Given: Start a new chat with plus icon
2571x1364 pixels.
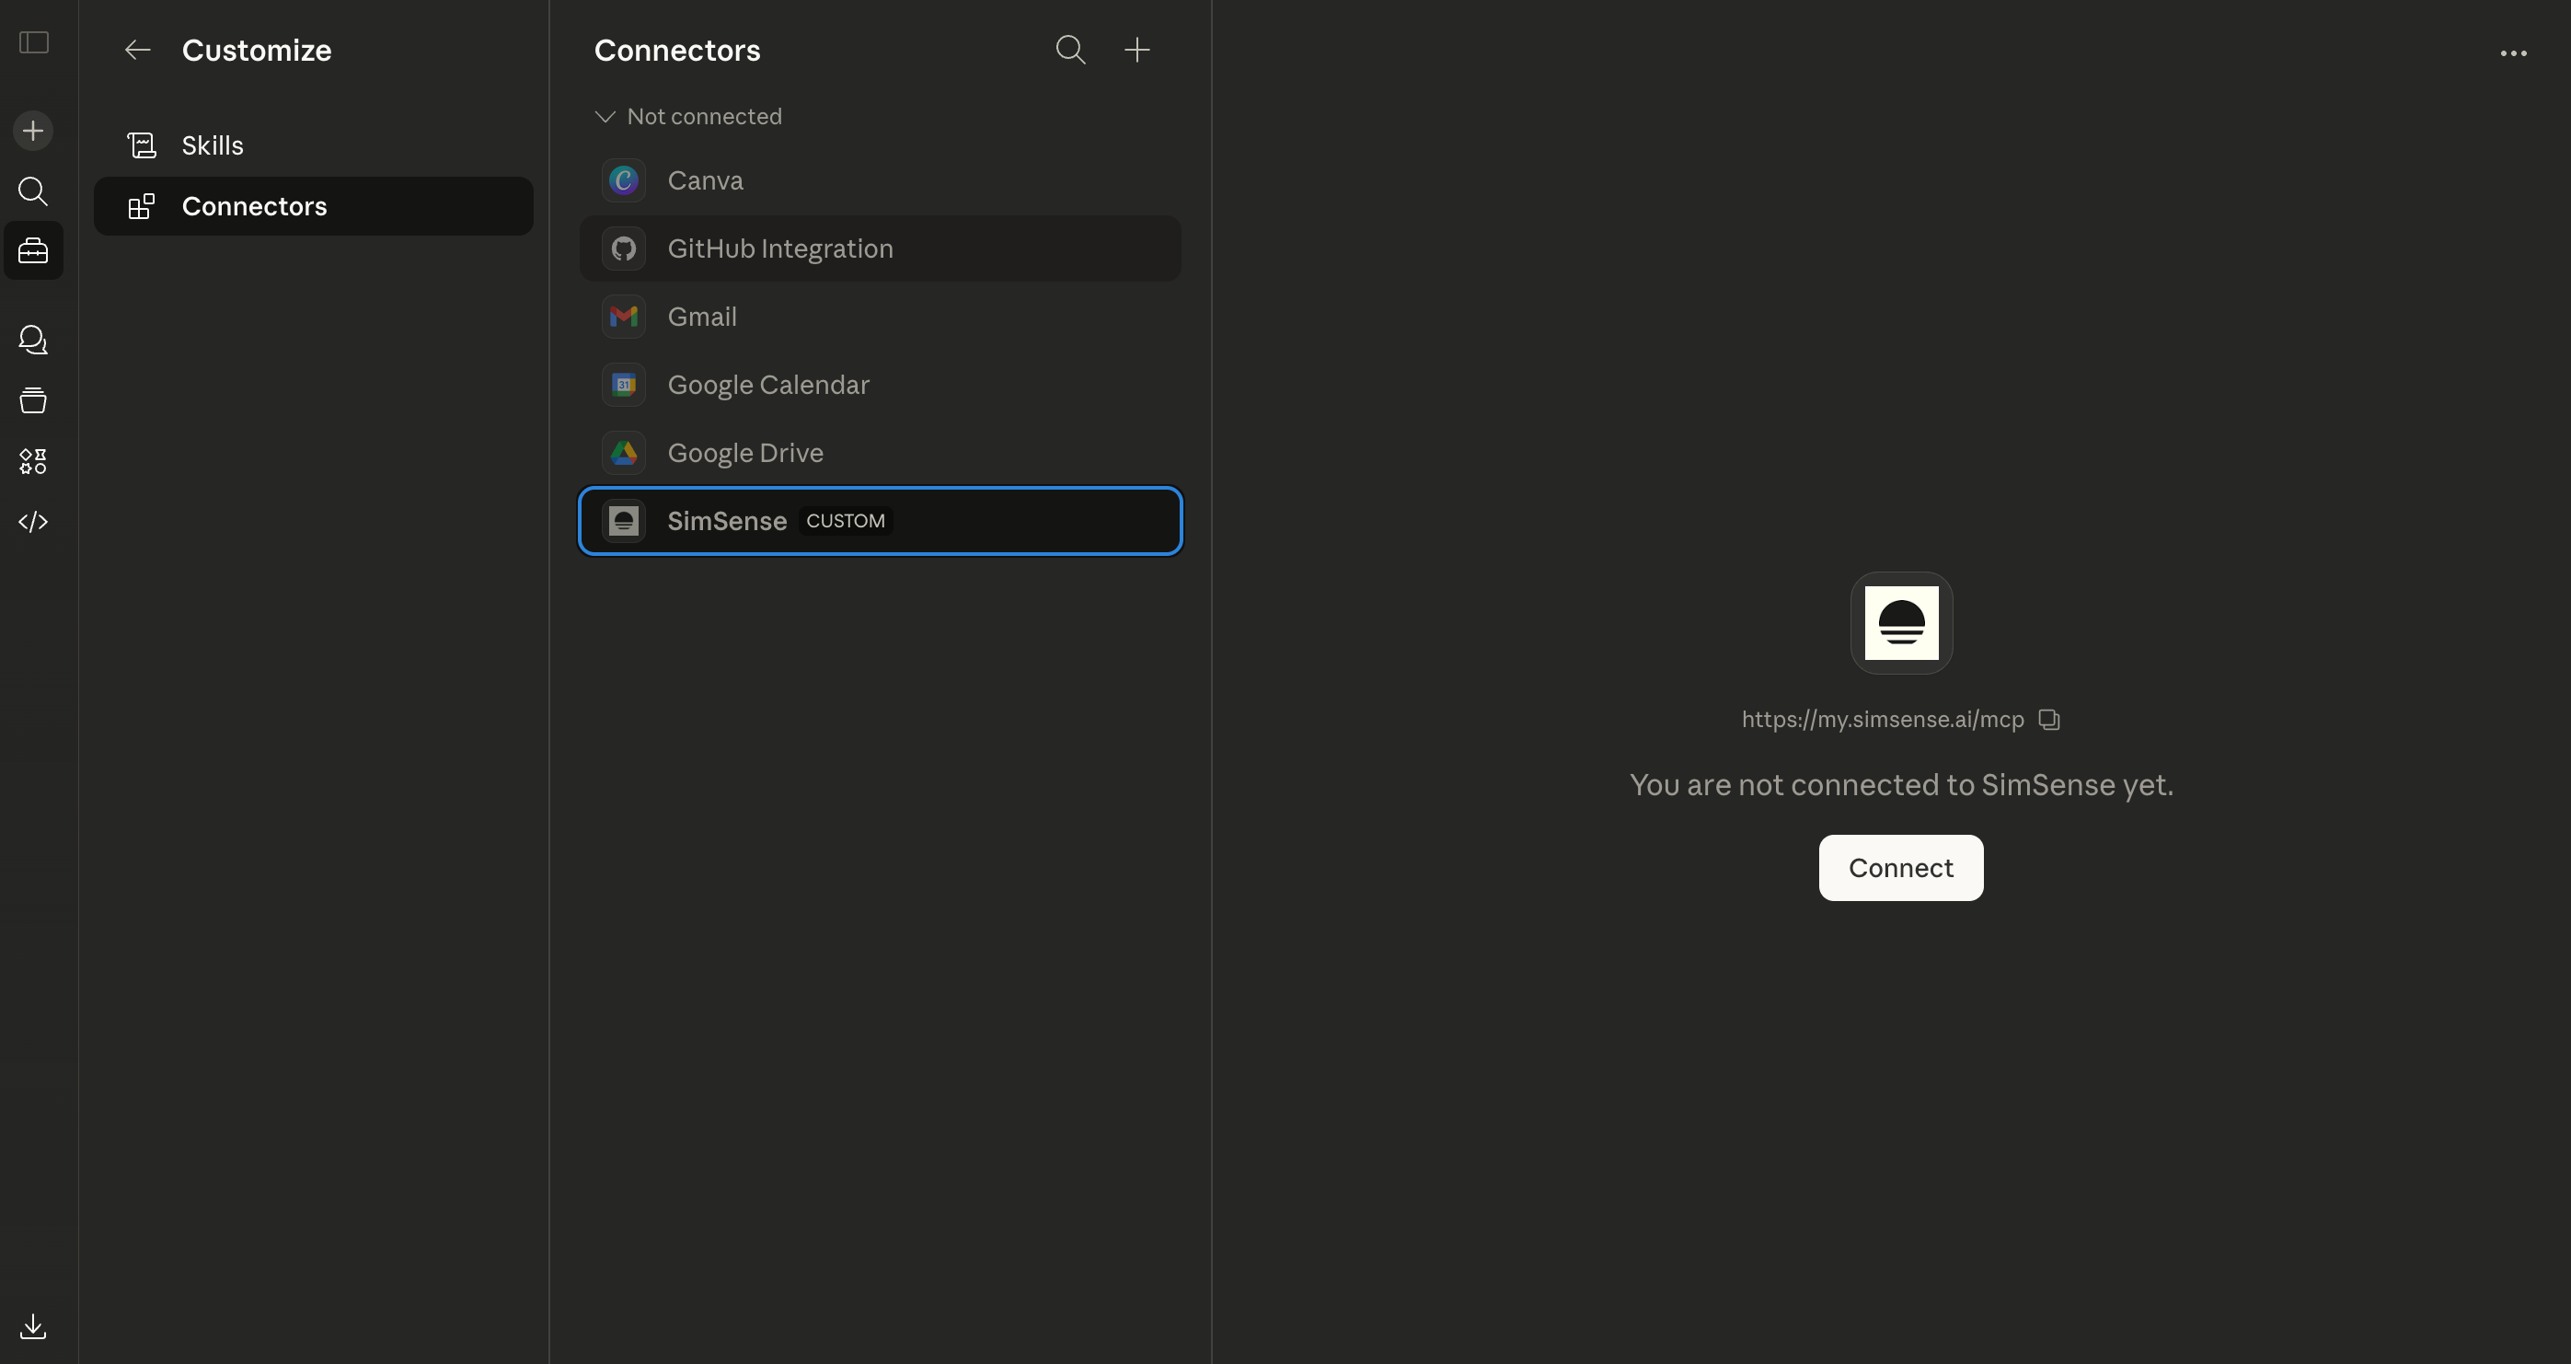Looking at the screenshot, I should [x=33, y=131].
